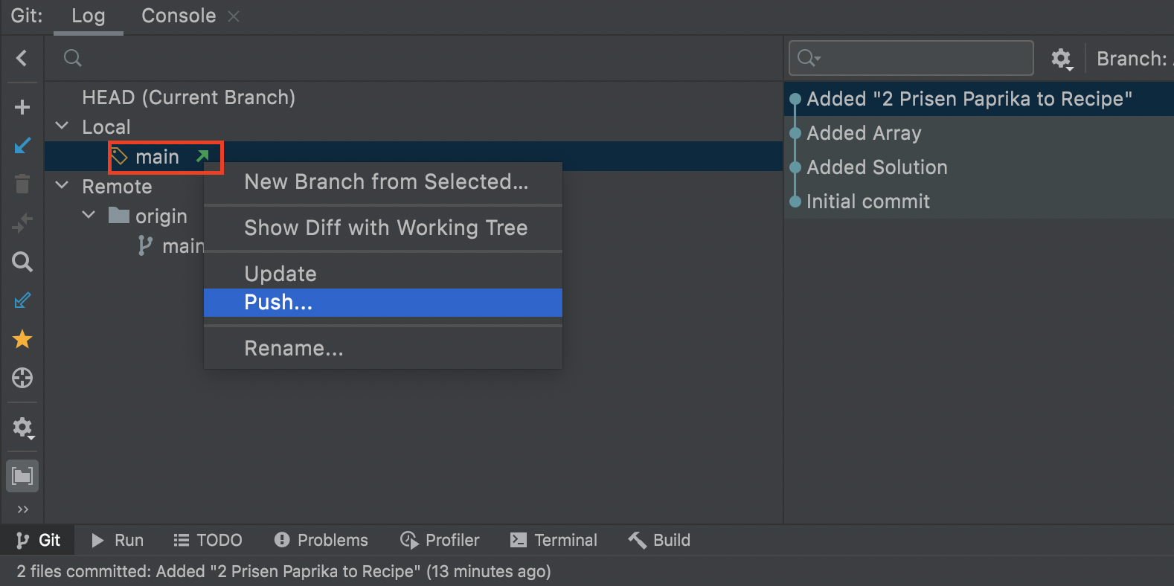This screenshot has height=586, width=1174.
Task: Toggle the star favorite icon
Action: [x=22, y=339]
